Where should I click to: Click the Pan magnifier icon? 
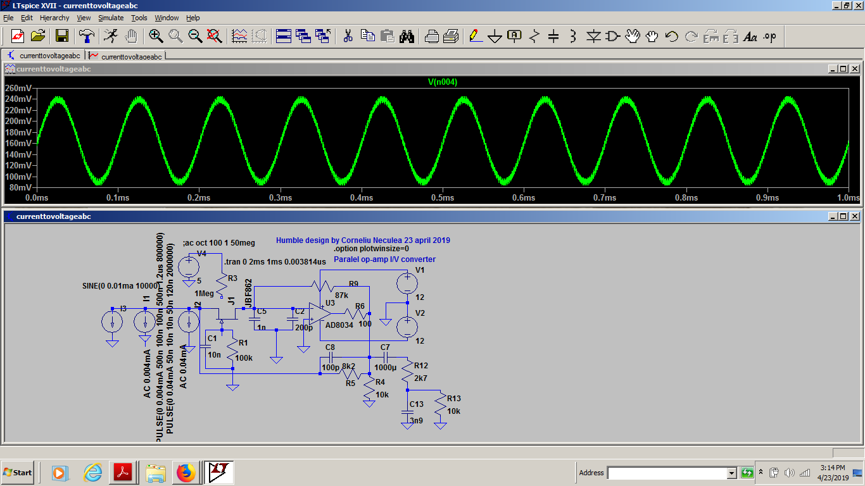[175, 36]
